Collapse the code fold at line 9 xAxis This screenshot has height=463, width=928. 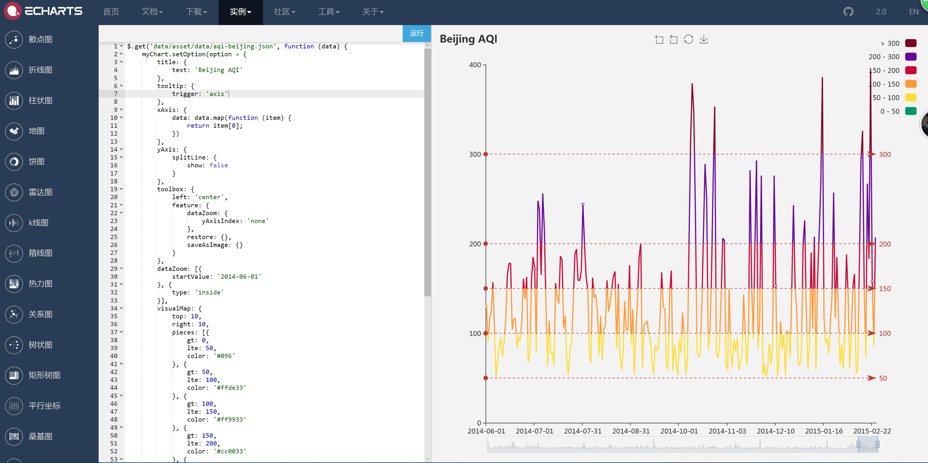click(x=121, y=110)
